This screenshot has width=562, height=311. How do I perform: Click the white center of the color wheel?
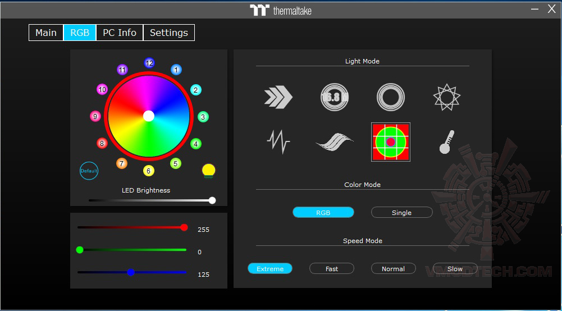(149, 116)
